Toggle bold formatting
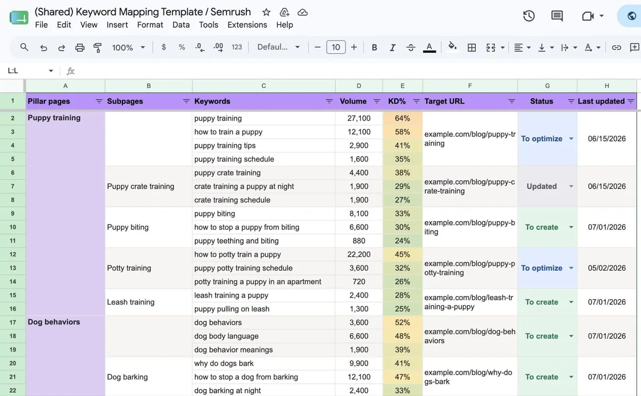This screenshot has height=396, width=641. click(374, 48)
